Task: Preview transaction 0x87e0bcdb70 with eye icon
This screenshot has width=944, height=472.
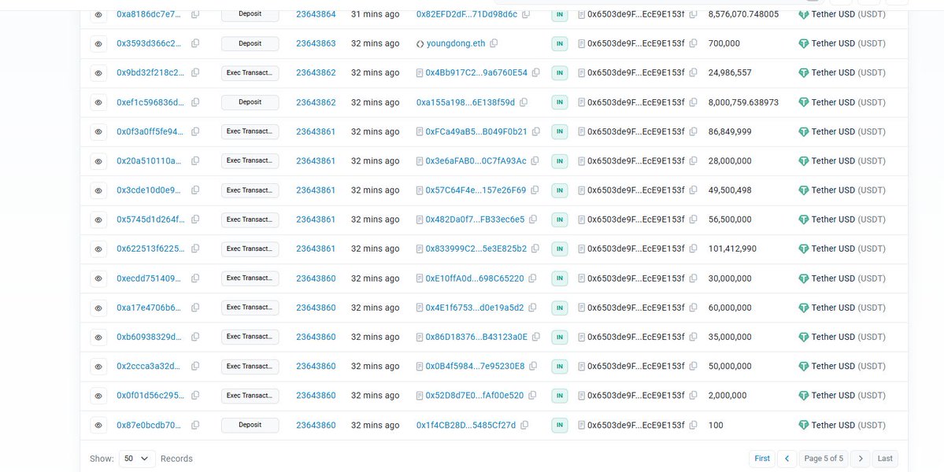Action: (98, 425)
